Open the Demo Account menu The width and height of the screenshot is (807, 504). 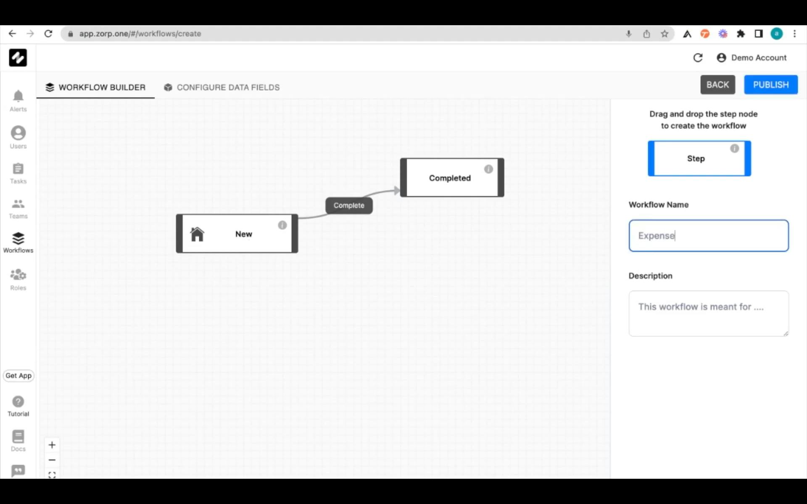click(x=752, y=58)
